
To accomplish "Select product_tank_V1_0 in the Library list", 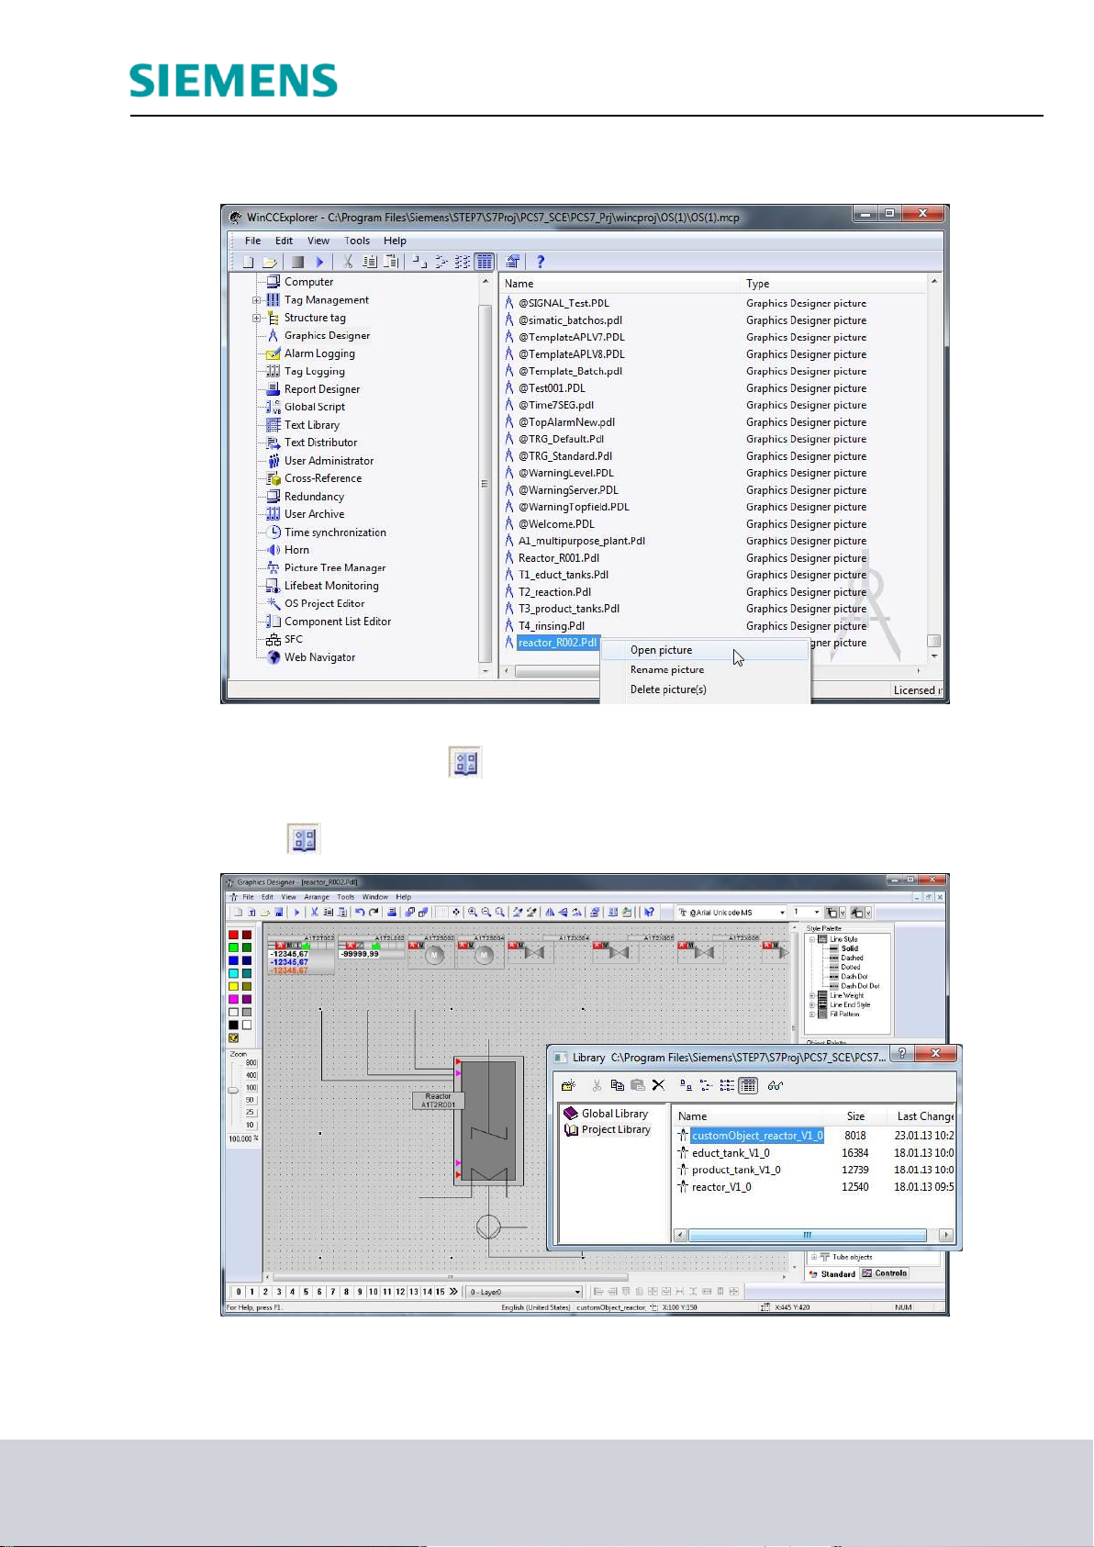I will (x=736, y=1170).
